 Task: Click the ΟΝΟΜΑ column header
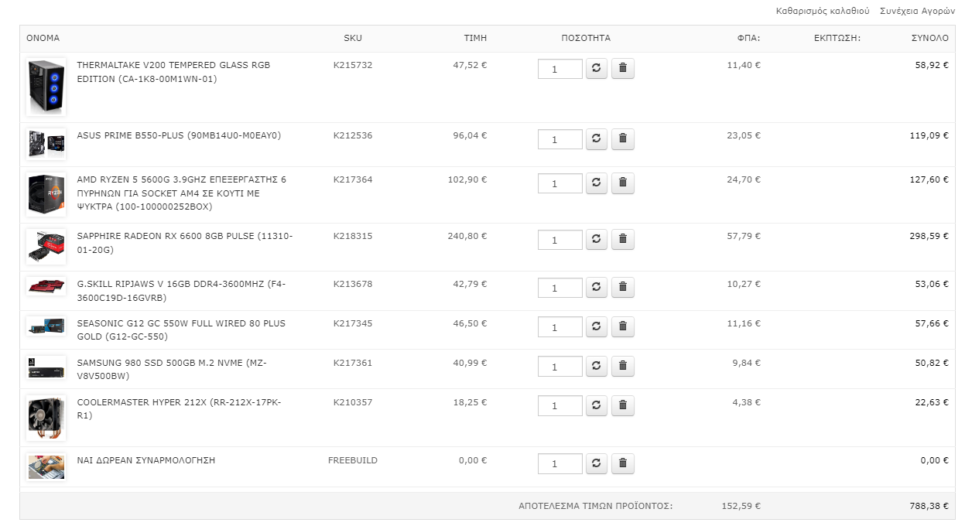[43, 38]
